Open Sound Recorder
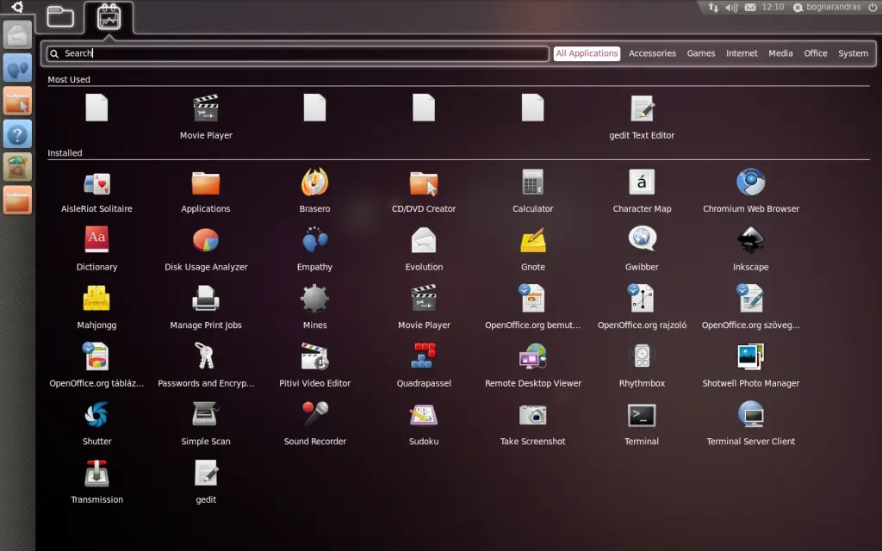Screen dimensions: 882x551 314,424
